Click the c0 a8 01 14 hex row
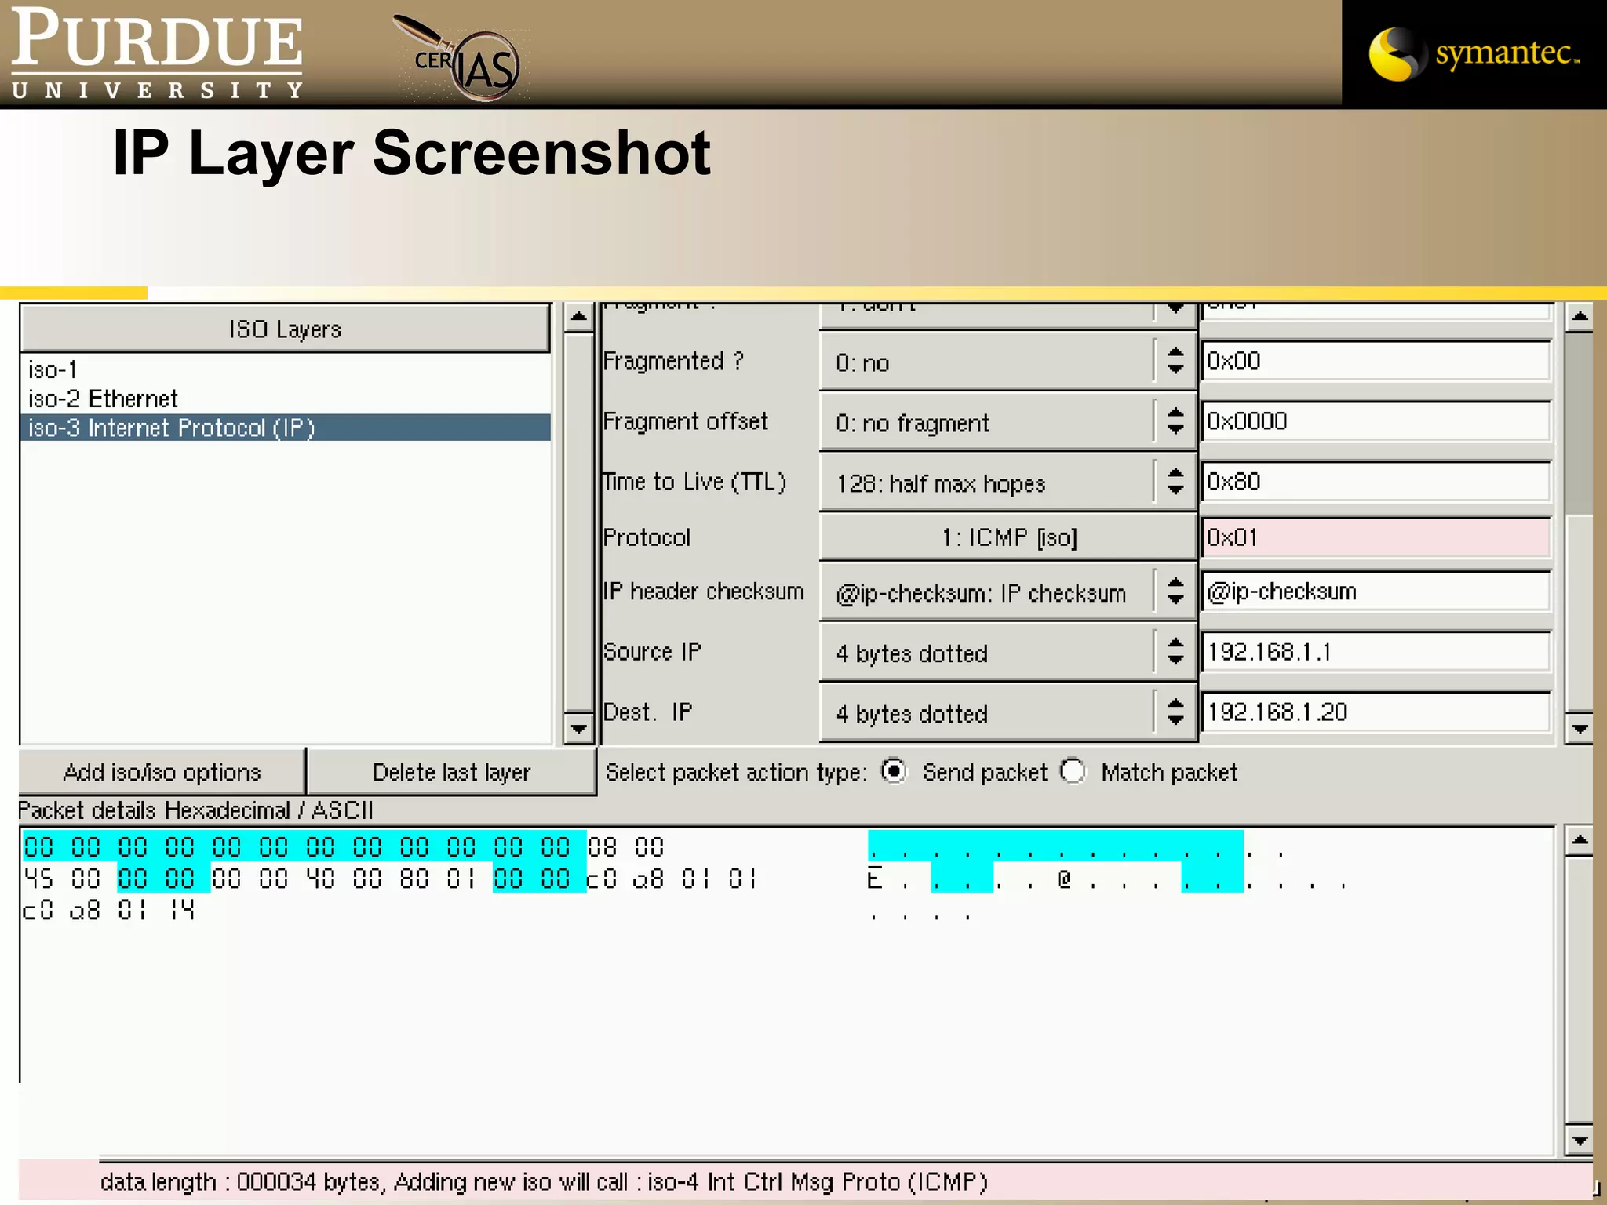This screenshot has height=1205, width=1607. tap(109, 910)
